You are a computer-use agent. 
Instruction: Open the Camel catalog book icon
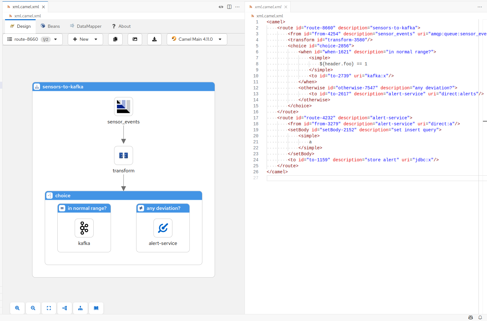point(96,308)
